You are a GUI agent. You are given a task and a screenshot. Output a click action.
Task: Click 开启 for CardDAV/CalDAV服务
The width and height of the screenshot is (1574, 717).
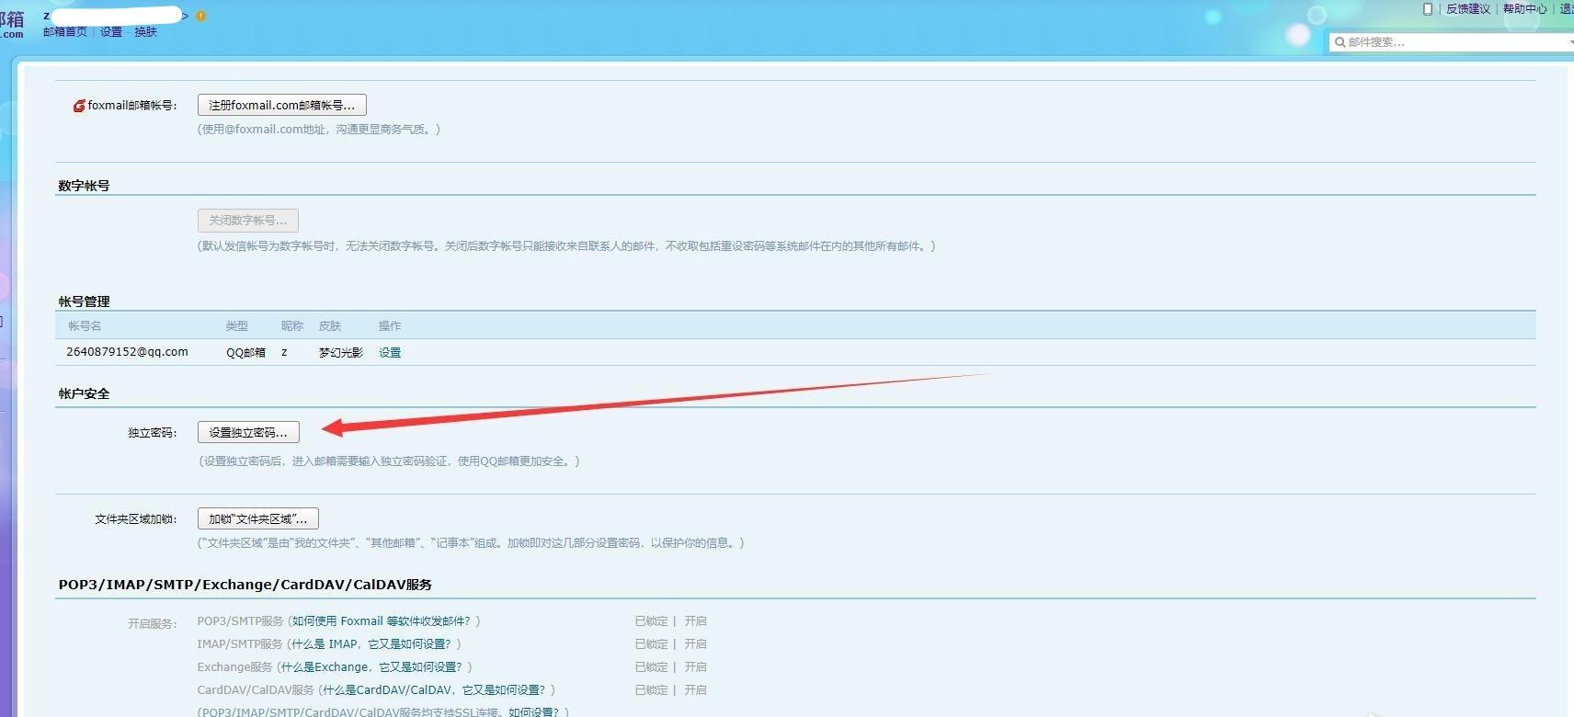tap(695, 690)
